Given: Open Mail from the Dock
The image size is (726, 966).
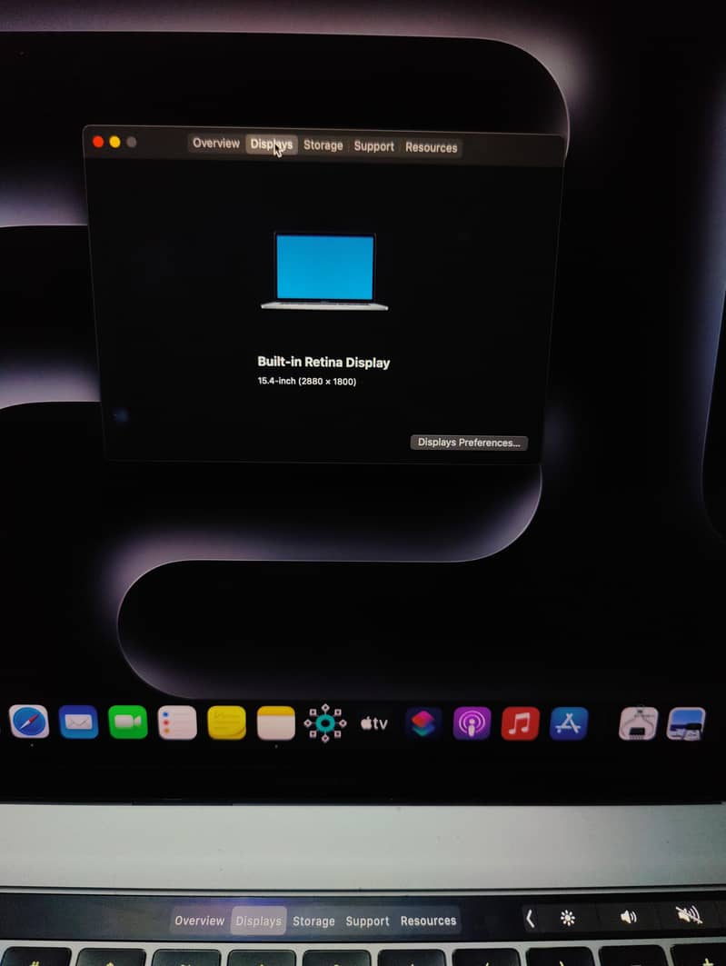Looking at the screenshot, I should pos(78,722).
